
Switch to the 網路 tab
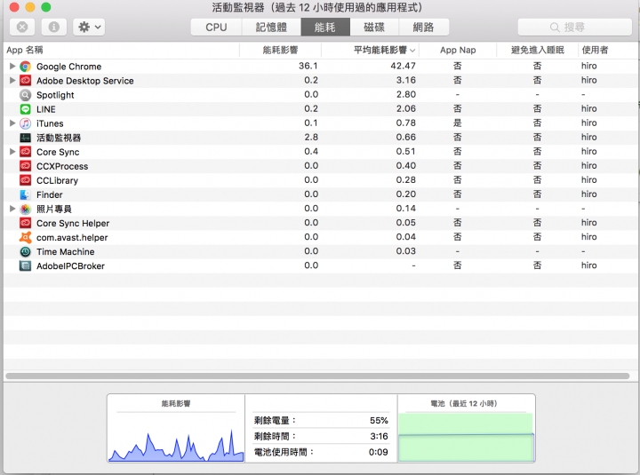click(x=424, y=27)
